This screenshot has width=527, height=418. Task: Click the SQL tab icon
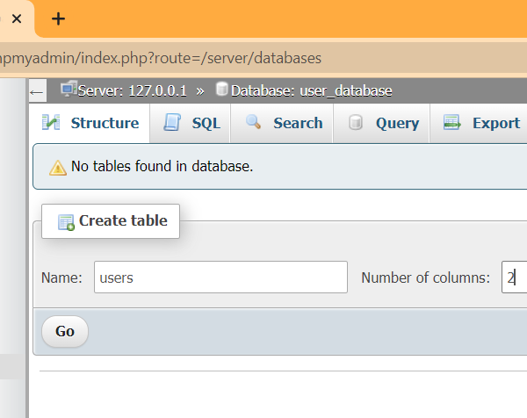(x=173, y=123)
